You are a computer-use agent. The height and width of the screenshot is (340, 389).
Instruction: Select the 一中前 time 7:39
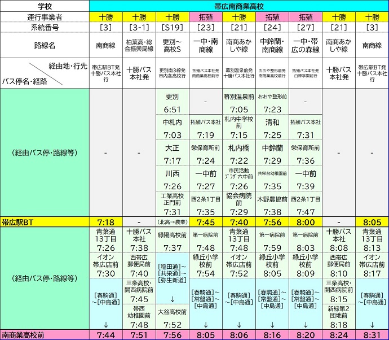pyautogui.click(x=306, y=186)
